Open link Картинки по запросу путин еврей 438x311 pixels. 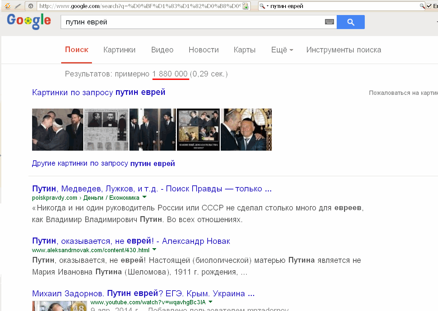[x=99, y=92]
